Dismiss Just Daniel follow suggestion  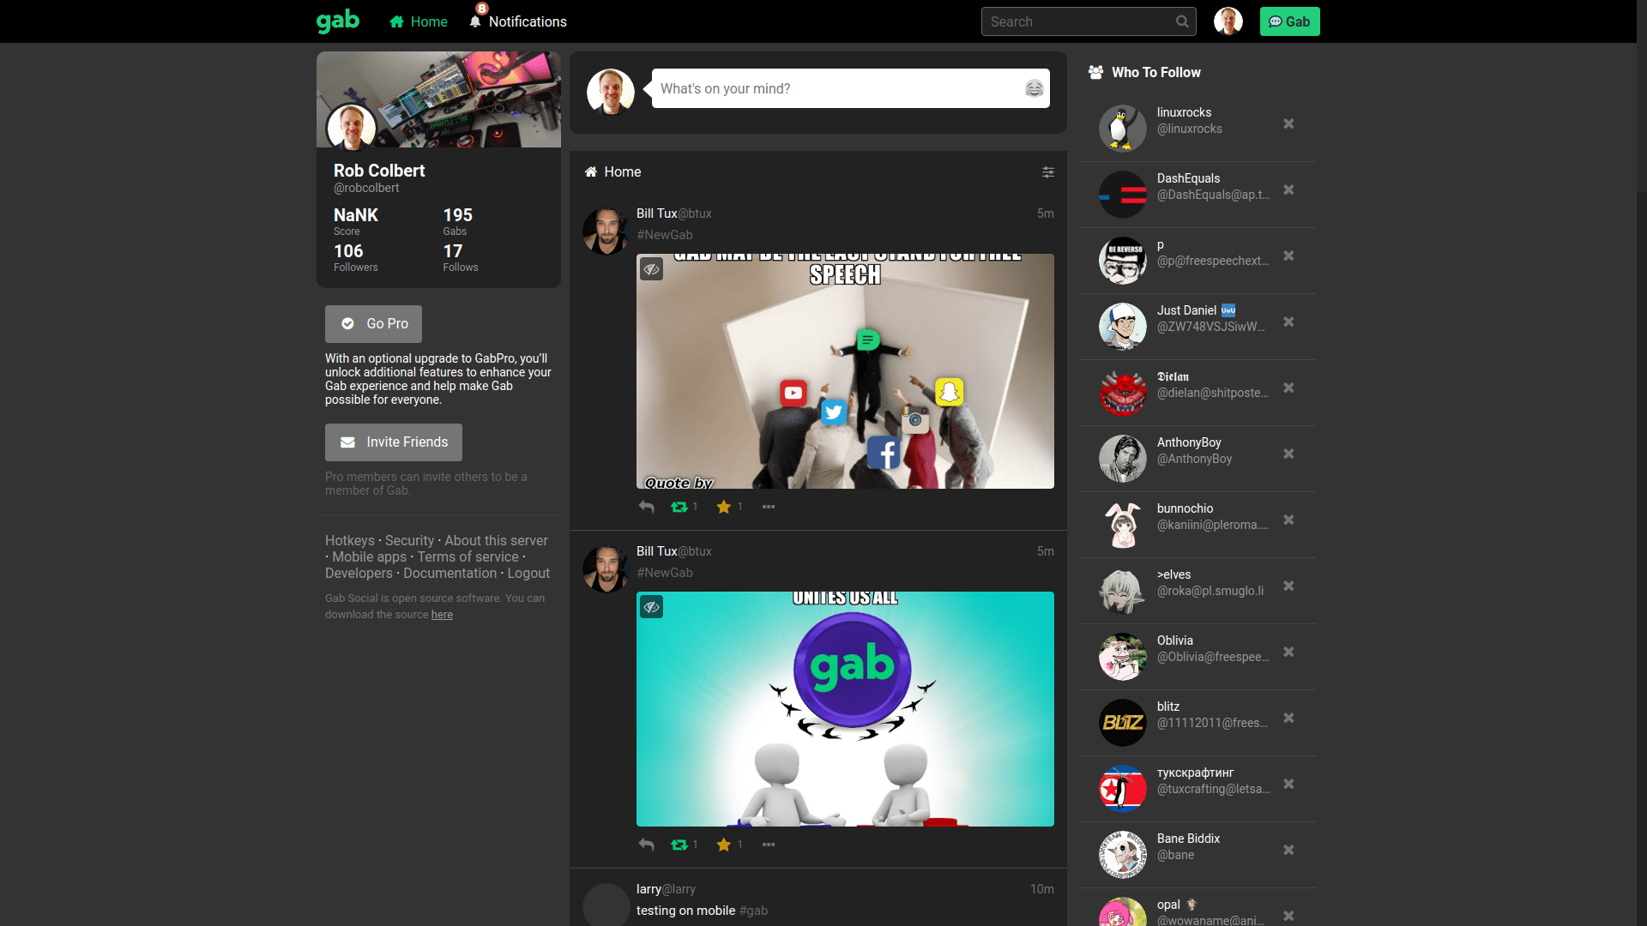pos(1288,322)
